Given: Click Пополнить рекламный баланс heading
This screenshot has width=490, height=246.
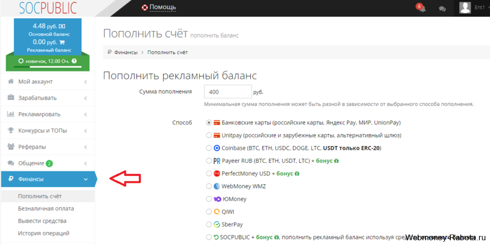Looking at the screenshot, I should coord(180,75).
